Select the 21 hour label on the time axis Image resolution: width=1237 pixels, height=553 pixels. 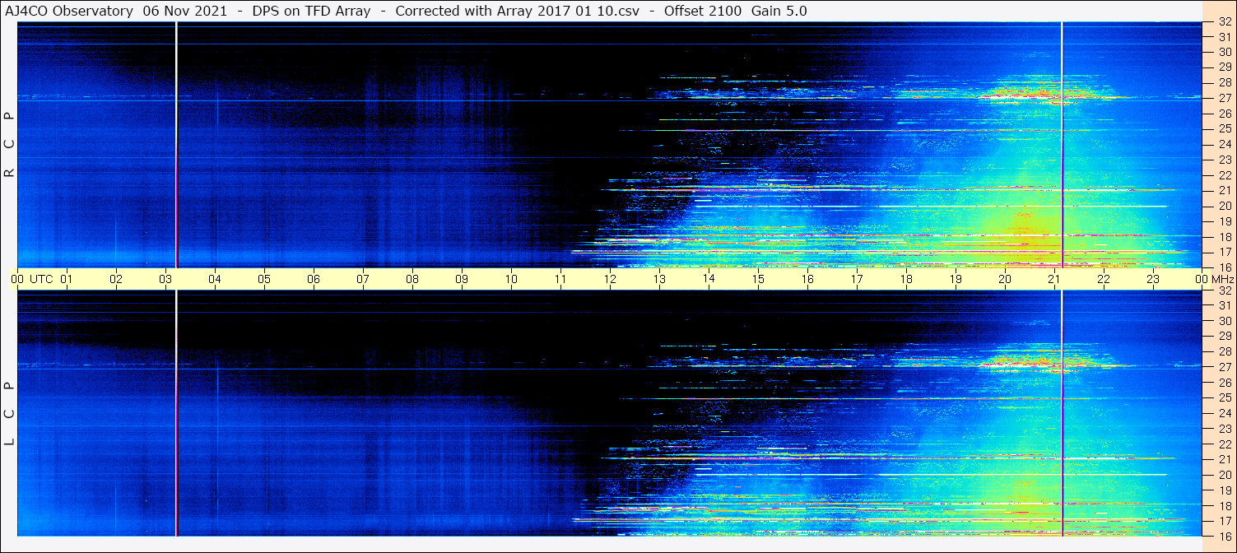1054,279
